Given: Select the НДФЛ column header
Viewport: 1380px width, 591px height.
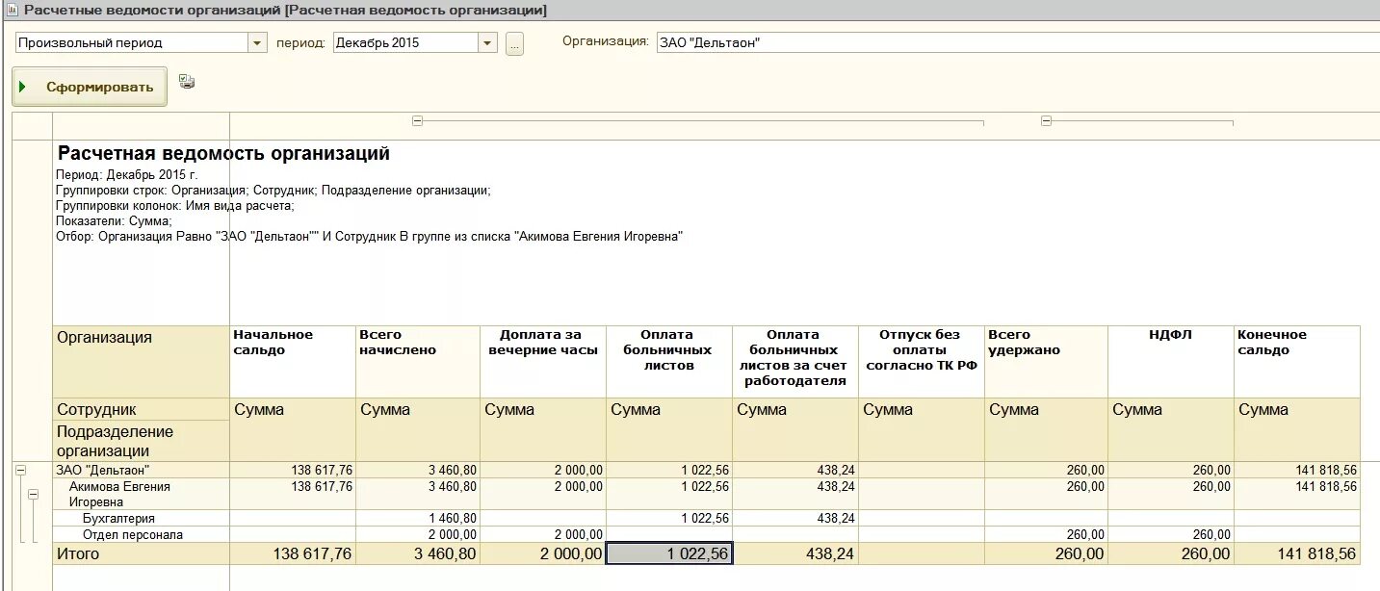Looking at the screenshot, I should click(x=1172, y=362).
